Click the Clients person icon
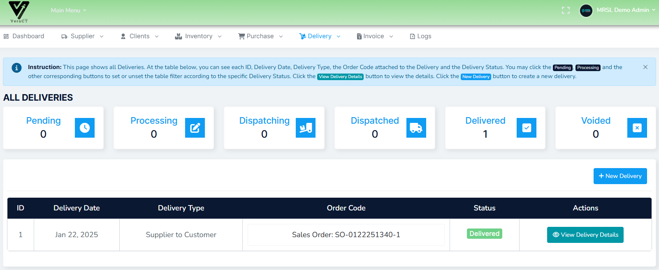 (123, 37)
